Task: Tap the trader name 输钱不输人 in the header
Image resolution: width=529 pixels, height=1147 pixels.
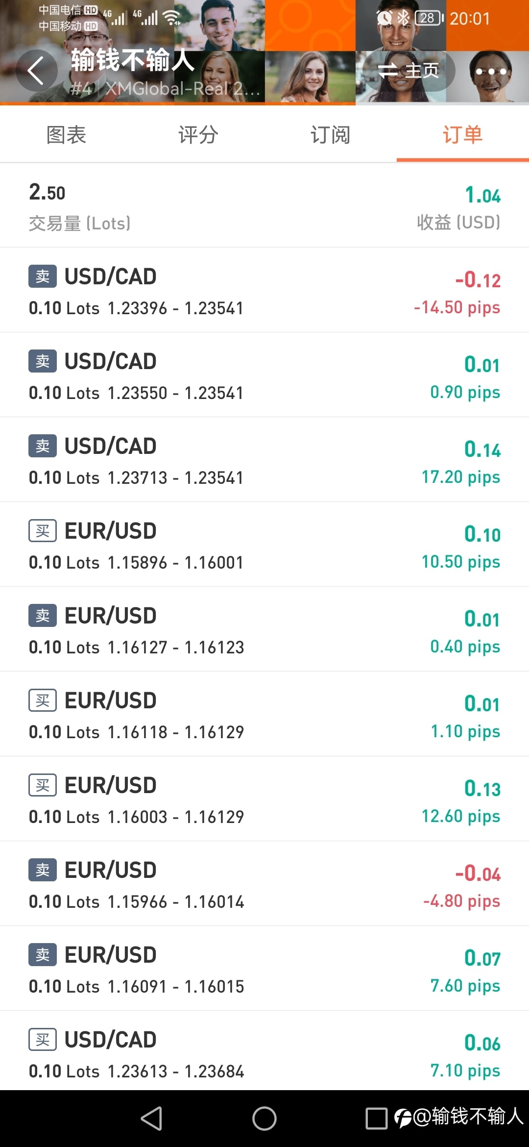Action: [x=132, y=60]
